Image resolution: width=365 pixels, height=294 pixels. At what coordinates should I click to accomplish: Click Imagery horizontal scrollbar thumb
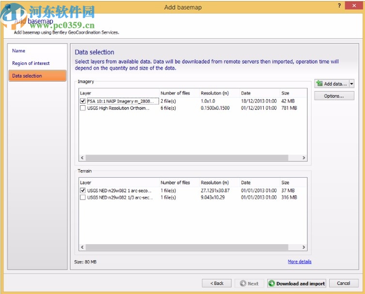(x=187, y=158)
